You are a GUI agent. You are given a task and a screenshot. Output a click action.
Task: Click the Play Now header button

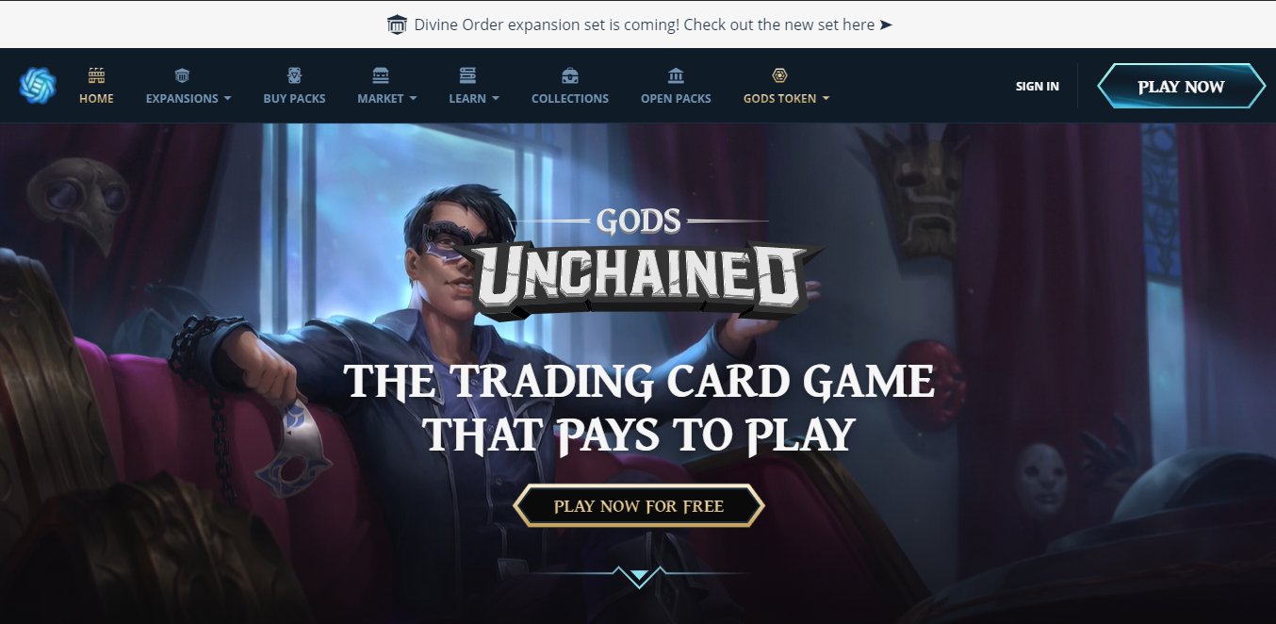click(x=1181, y=87)
